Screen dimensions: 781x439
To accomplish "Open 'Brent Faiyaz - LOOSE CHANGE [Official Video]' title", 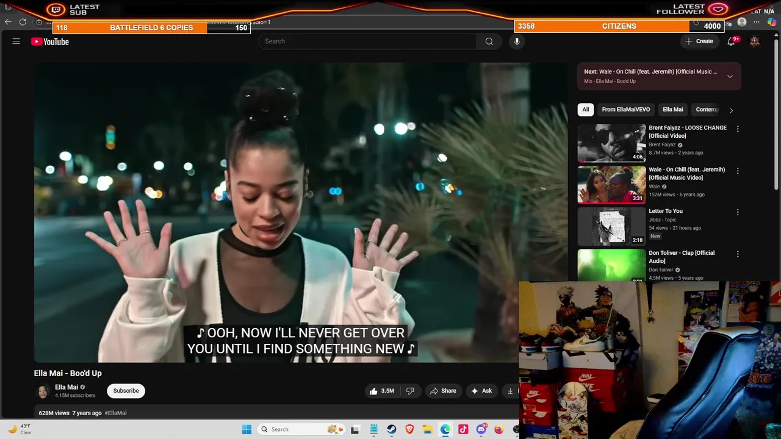I will (x=688, y=132).
